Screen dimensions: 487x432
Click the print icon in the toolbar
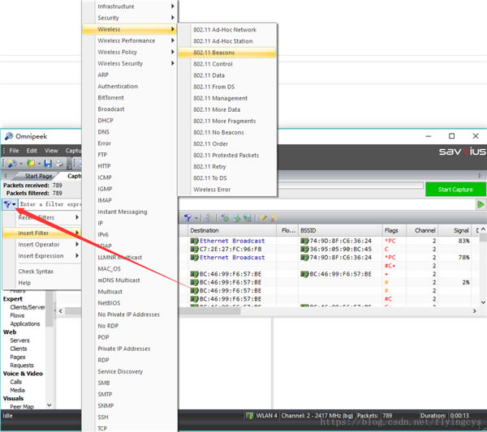[60, 164]
